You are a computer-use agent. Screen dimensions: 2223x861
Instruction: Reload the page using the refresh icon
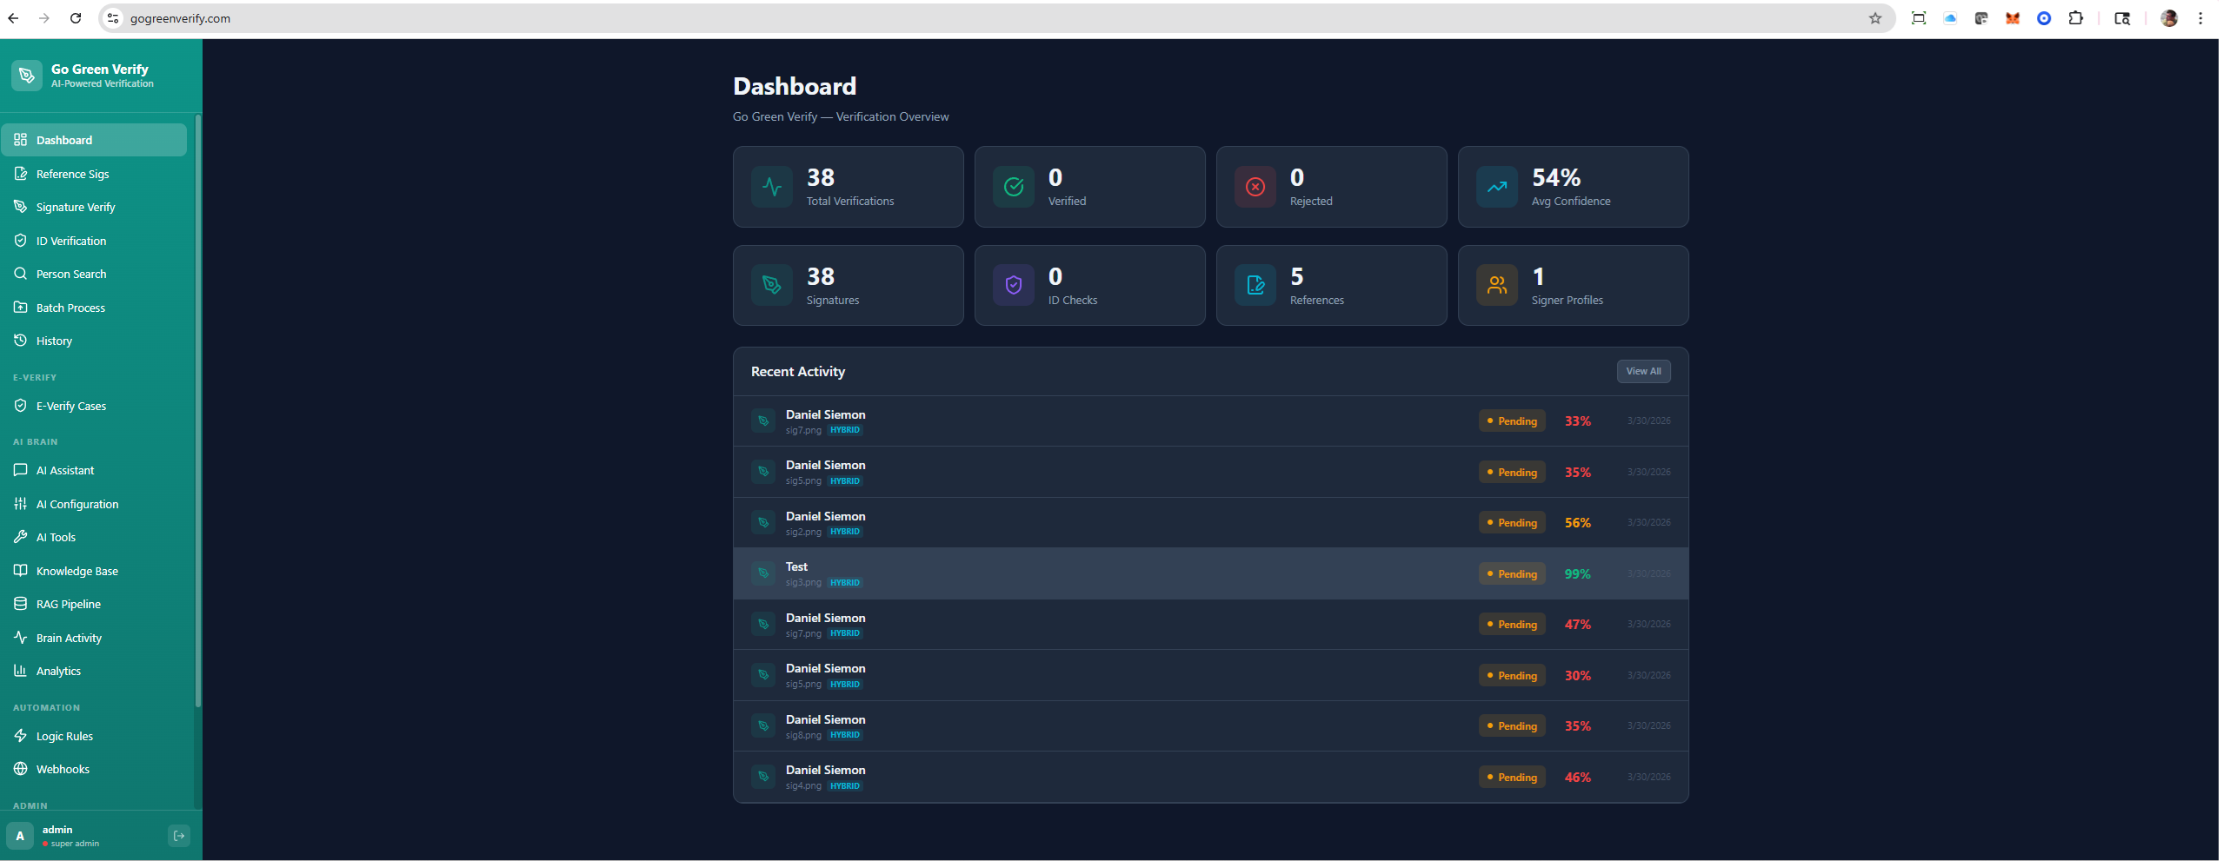pos(76,18)
